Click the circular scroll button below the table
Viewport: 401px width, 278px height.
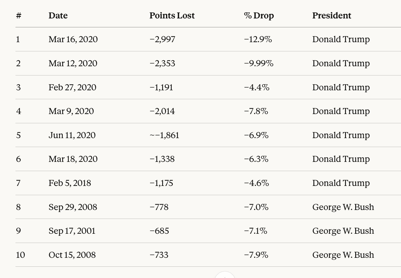tap(225, 276)
